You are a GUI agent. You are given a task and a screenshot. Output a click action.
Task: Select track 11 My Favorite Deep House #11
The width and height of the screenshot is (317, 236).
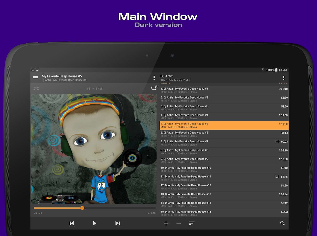224,178
